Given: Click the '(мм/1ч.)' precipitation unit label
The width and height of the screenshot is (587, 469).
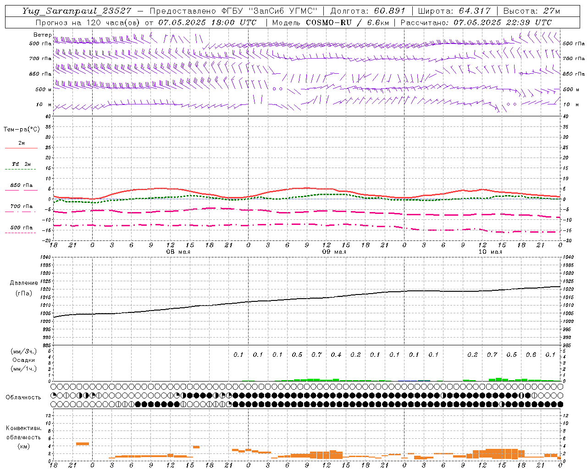Looking at the screenshot, I should 24,369.
